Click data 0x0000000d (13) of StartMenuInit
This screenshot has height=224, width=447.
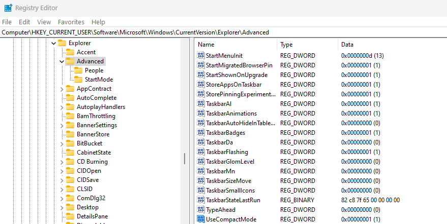tap(363, 55)
